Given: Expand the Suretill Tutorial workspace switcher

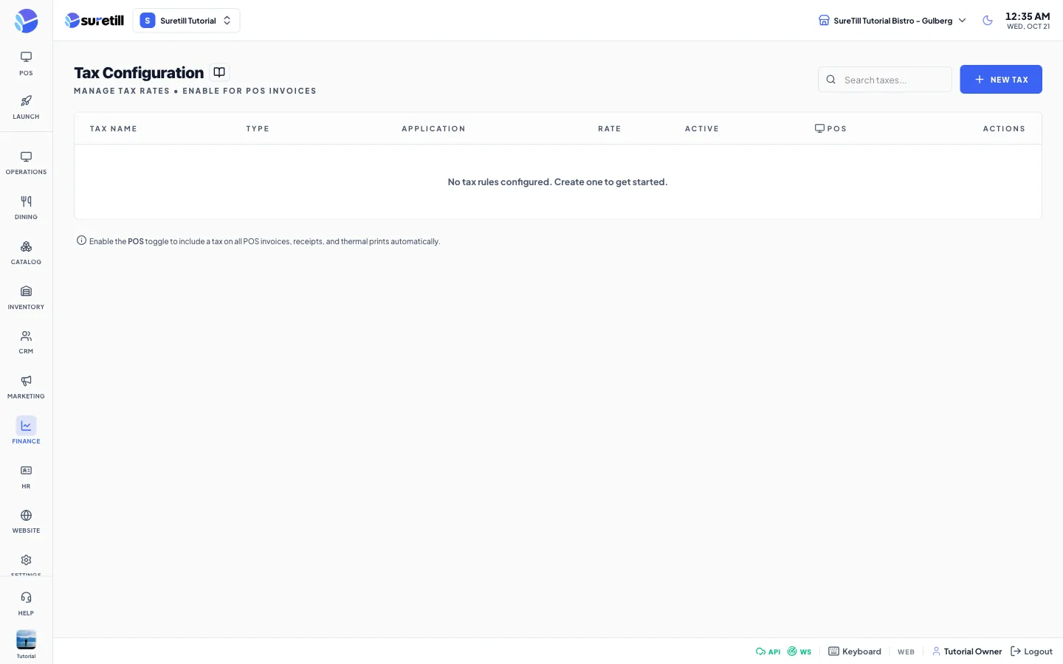Looking at the screenshot, I should (186, 21).
